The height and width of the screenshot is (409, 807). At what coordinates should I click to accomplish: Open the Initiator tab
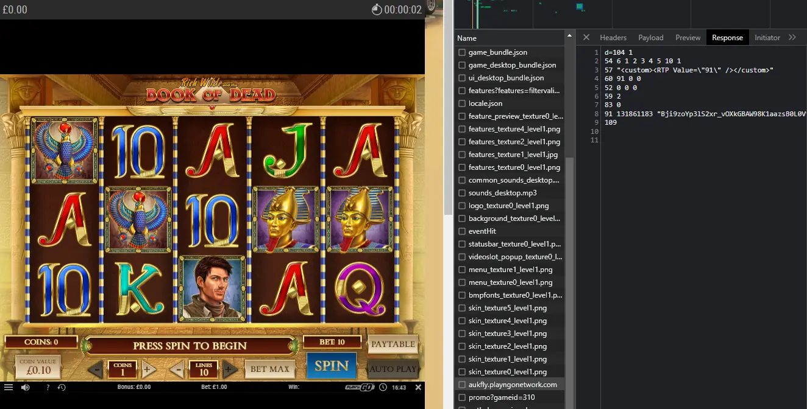coord(767,37)
